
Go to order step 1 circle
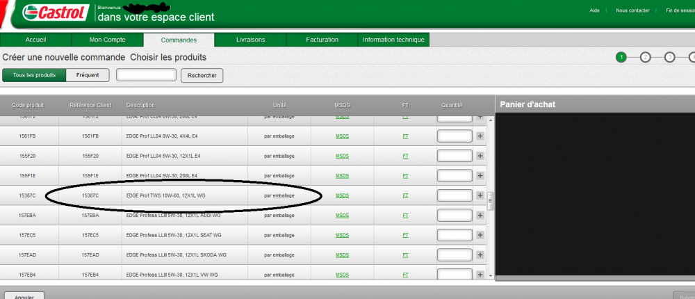click(621, 57)
